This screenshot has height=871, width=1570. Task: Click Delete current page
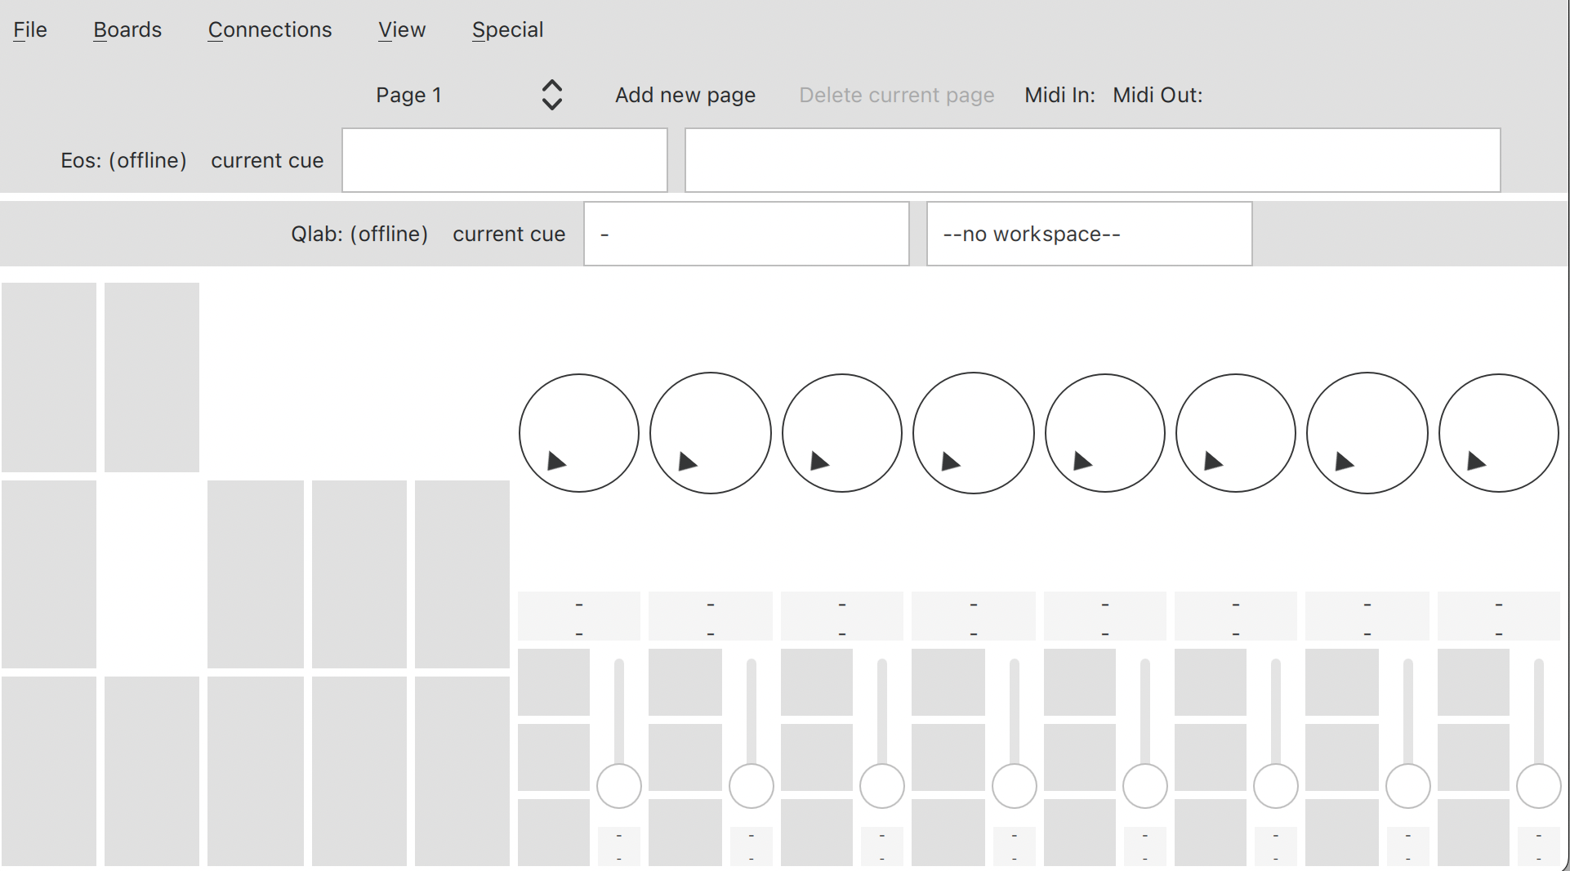click(896, 96)
